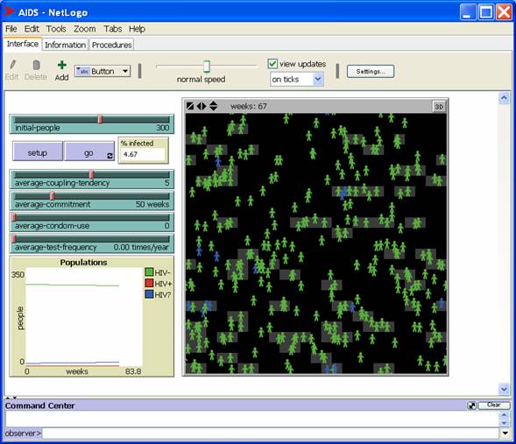Click the HIV+ red legend swatch

[149, 283]
